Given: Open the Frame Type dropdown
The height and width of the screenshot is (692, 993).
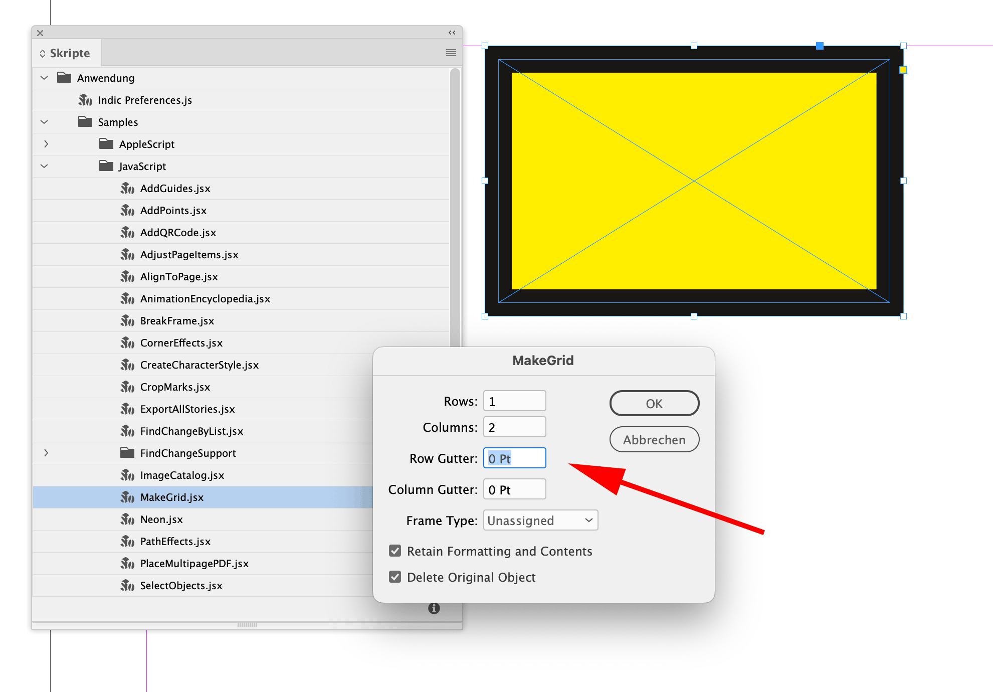Looking at the screenshot, I should point(540,521).
